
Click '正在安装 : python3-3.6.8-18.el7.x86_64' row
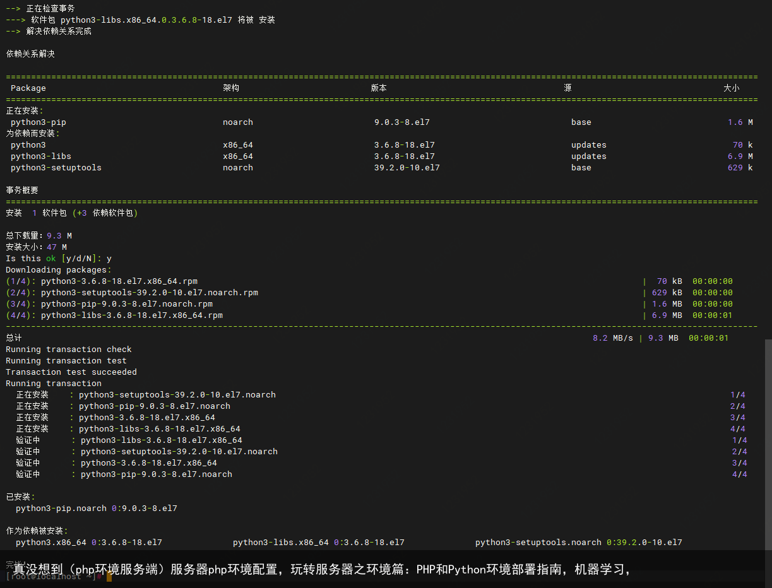pyautogui.click(x=116, y=418)
